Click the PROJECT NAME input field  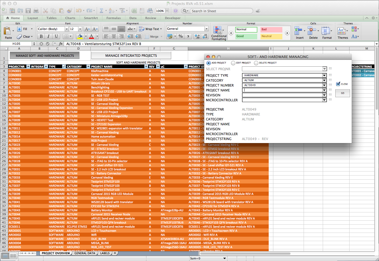tap(282, 90)
